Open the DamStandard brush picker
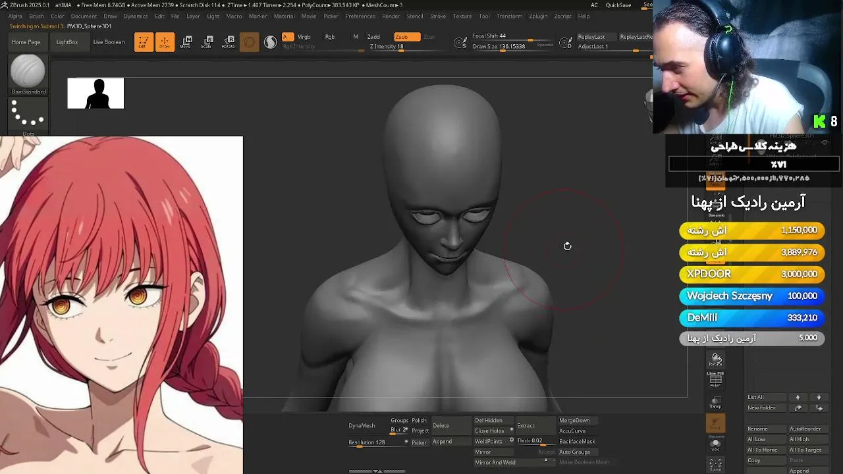This screenshot has width=843, height=474. tap(28, 74)
